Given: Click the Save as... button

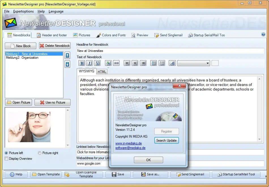Looking at the screenshot, I should 150,174.
